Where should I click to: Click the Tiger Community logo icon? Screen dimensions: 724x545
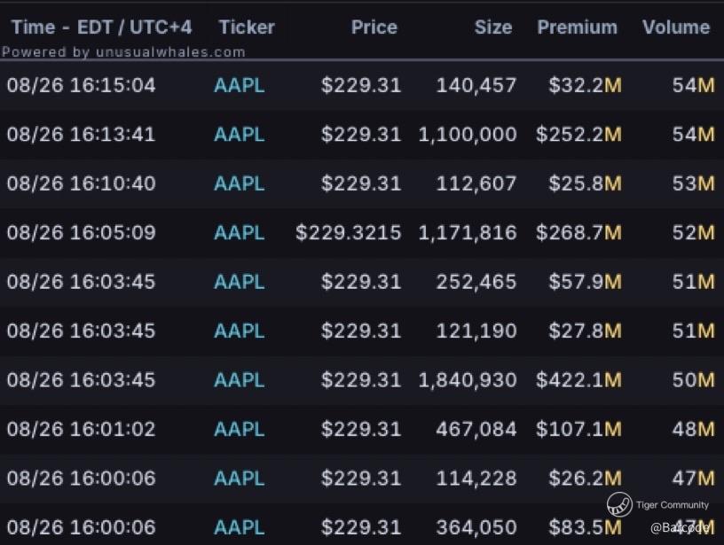point(619,505)
